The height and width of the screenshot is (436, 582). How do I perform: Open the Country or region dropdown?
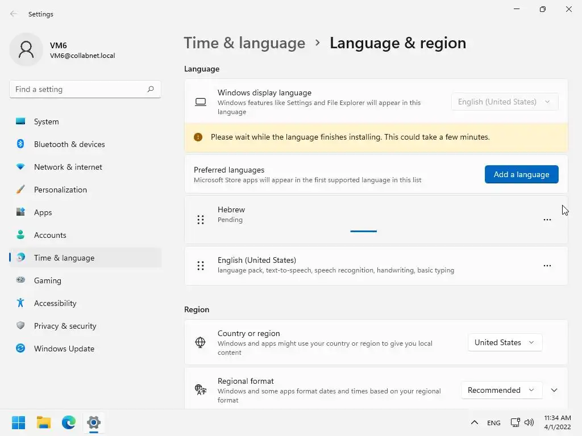click(505, 342)
